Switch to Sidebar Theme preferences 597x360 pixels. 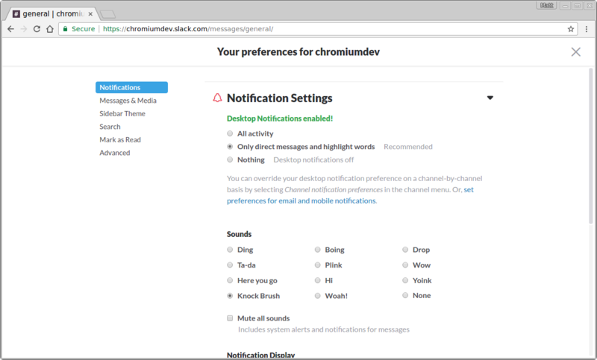(122, 113)
